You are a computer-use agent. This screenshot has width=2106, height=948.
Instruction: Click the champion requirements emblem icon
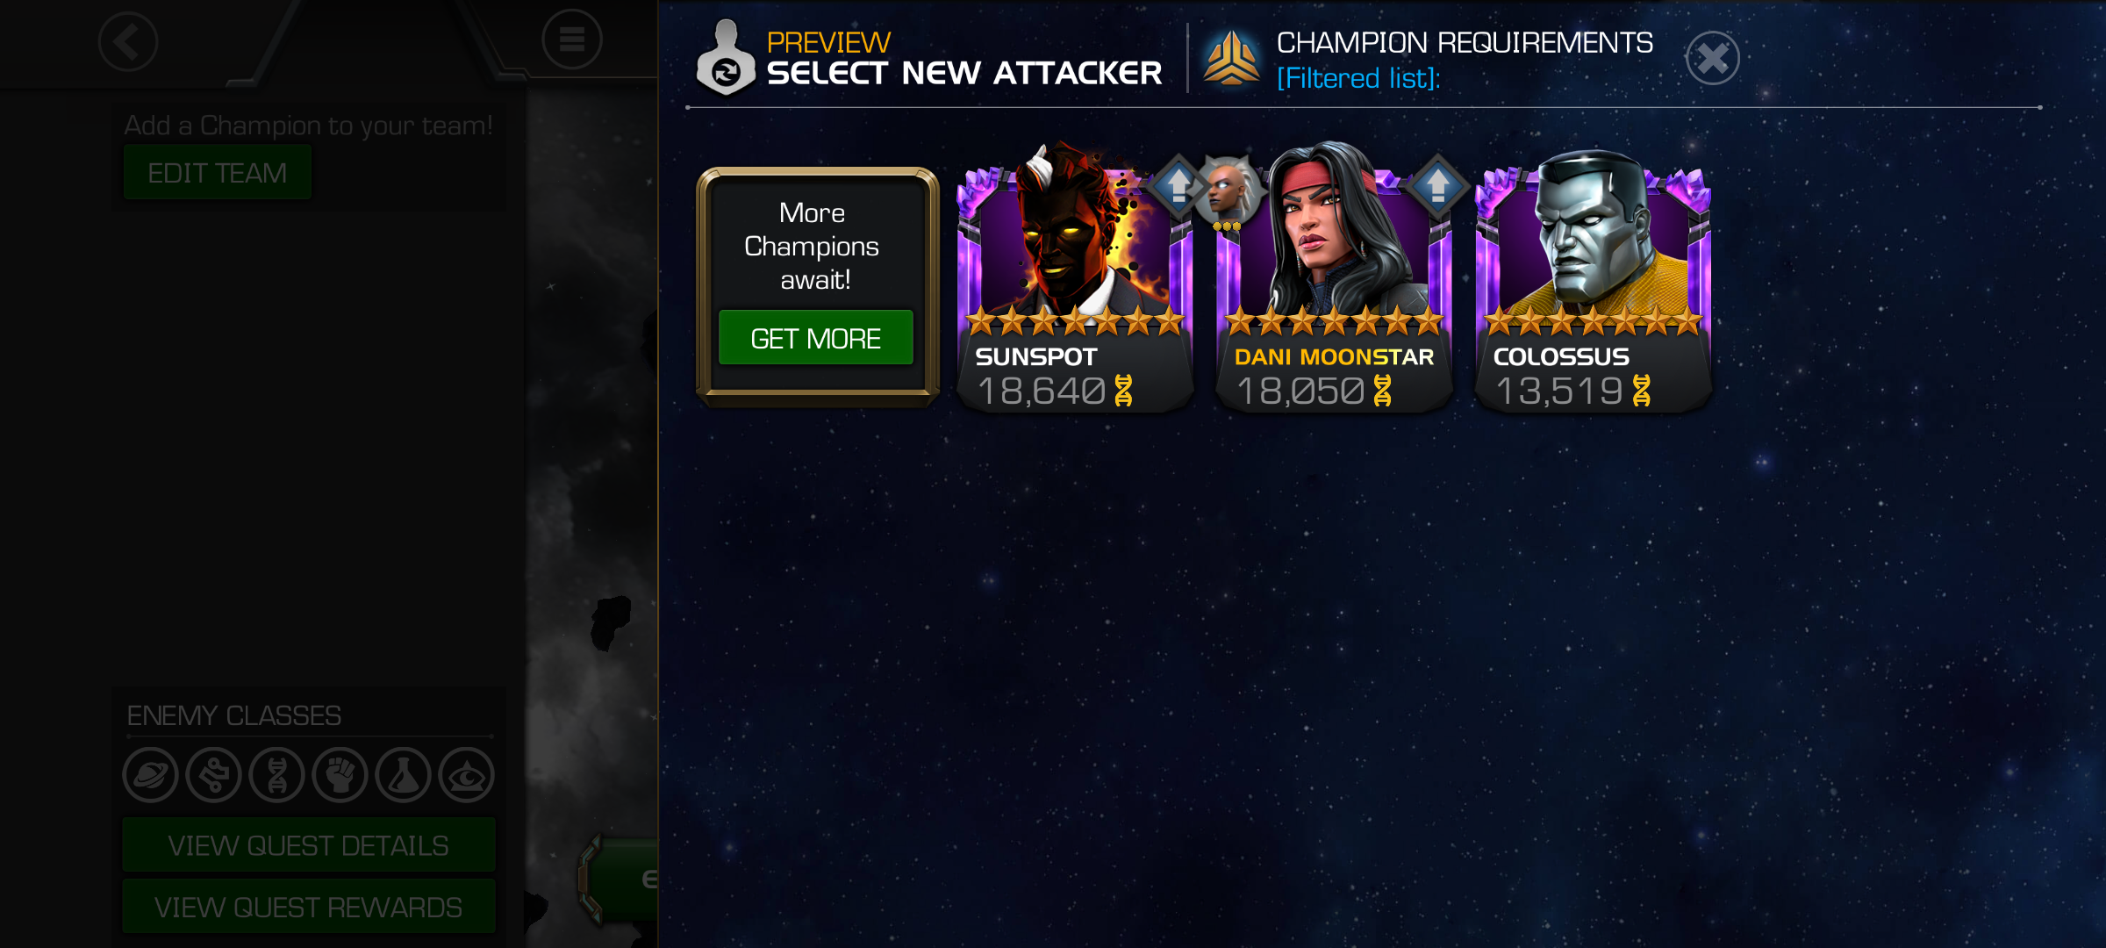tap(1232, 58)
